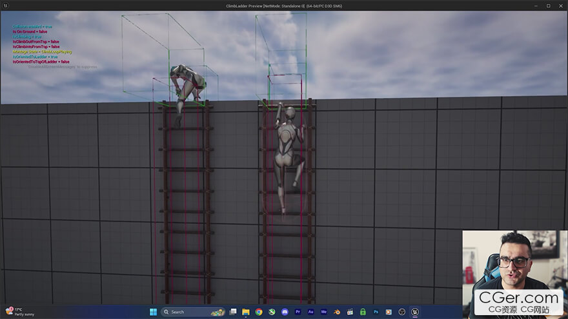Click the Unreal logo in the title bar
Viewport: 568px width, 319px height.
coord(5,6)
